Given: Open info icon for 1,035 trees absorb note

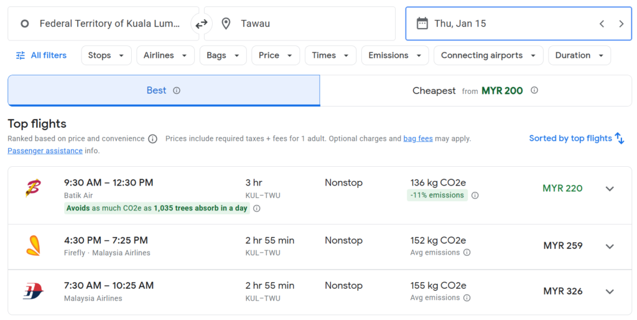Looking at the screenshot, I should (x=256, y=209).
